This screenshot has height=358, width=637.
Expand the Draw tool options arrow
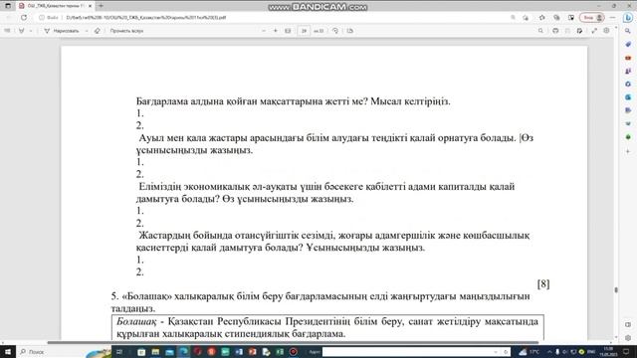tap(87, 31)
